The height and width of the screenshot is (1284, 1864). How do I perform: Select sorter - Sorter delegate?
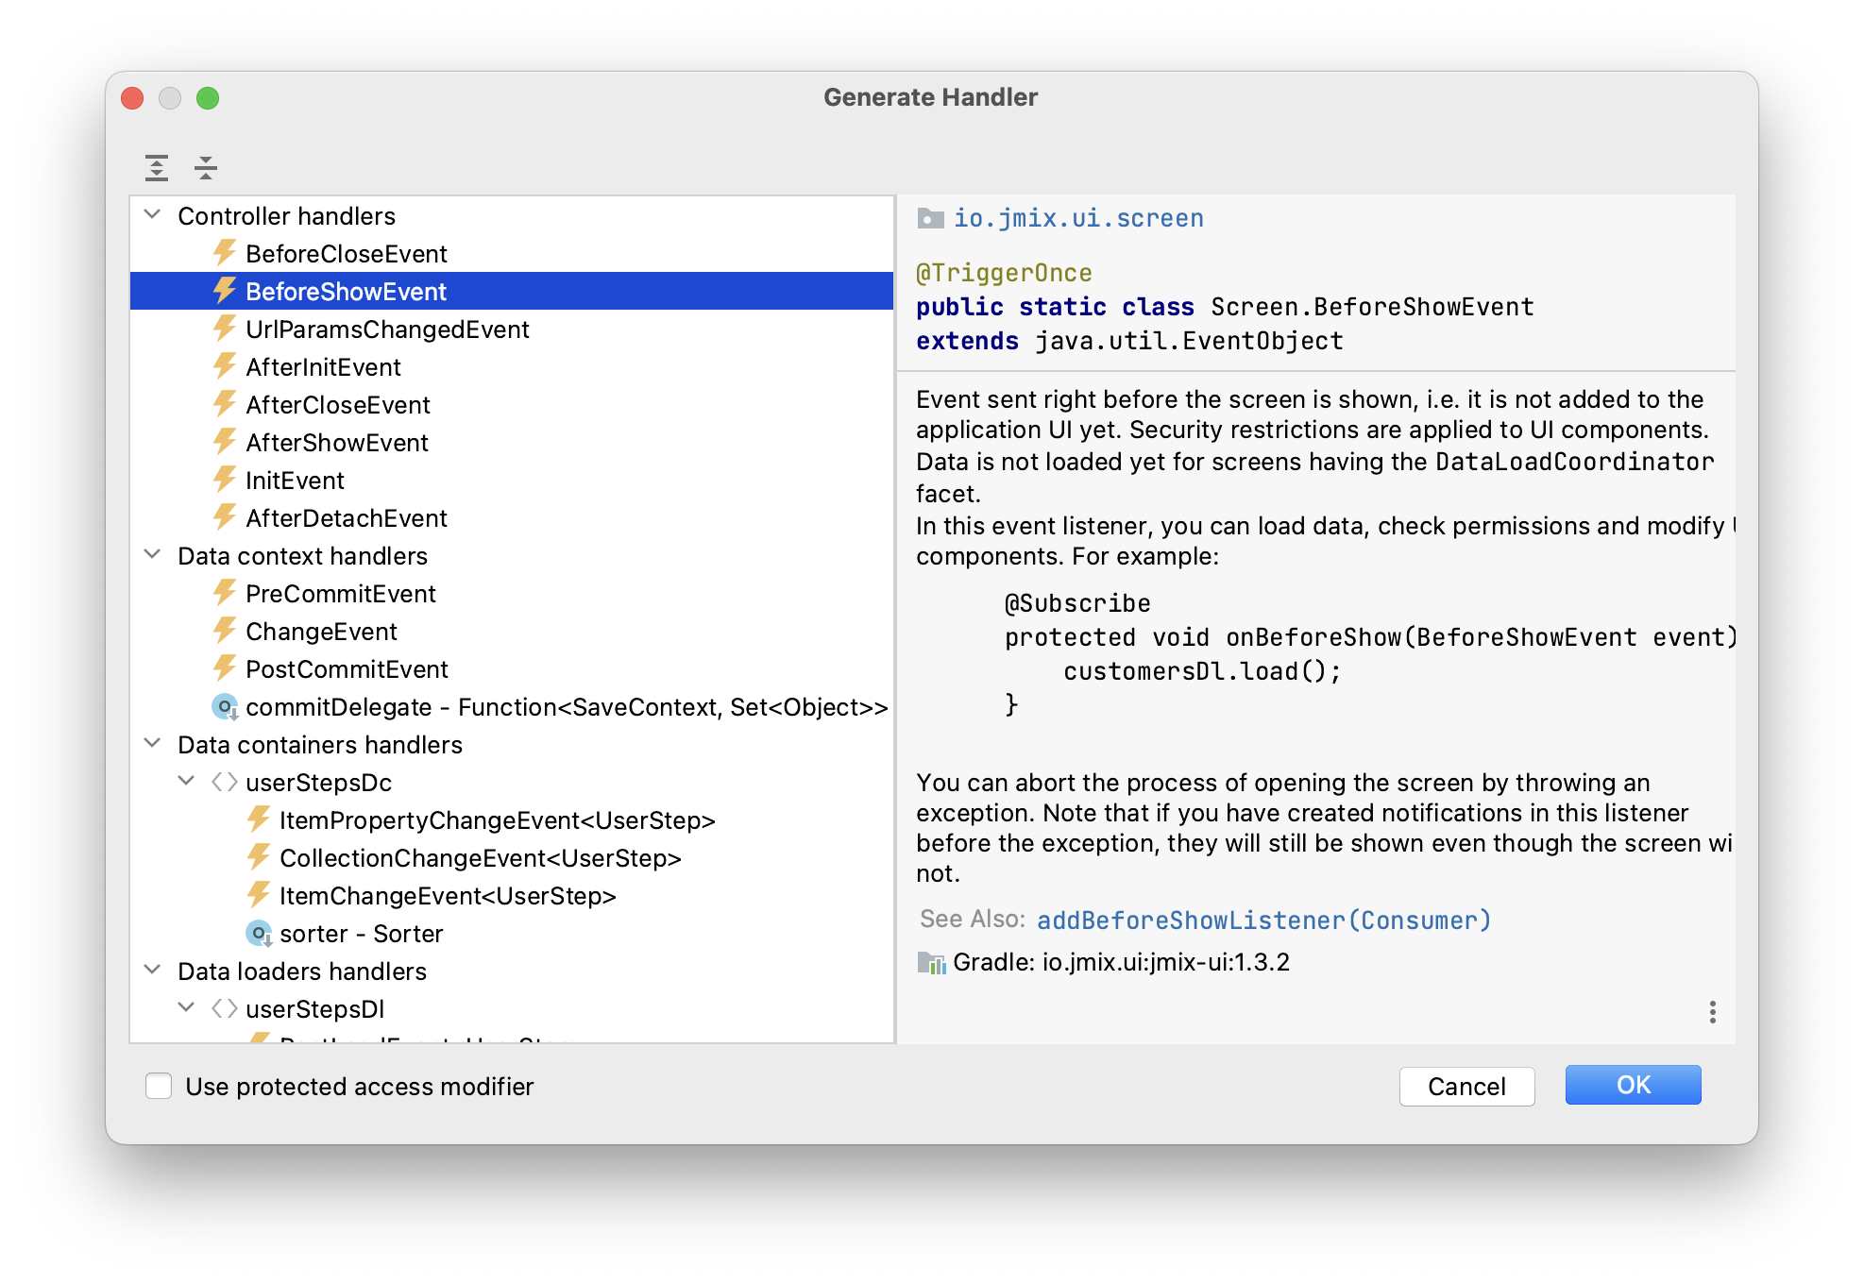tap(512, 933)
